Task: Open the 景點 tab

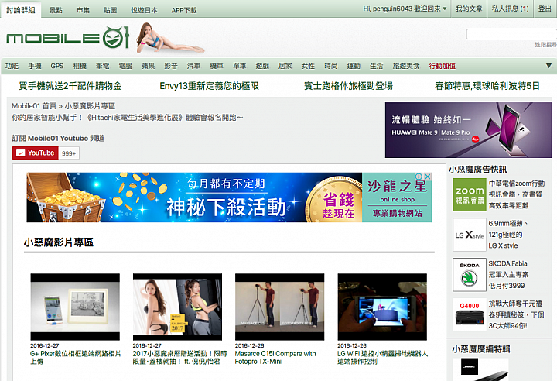Action: point(56,10)
